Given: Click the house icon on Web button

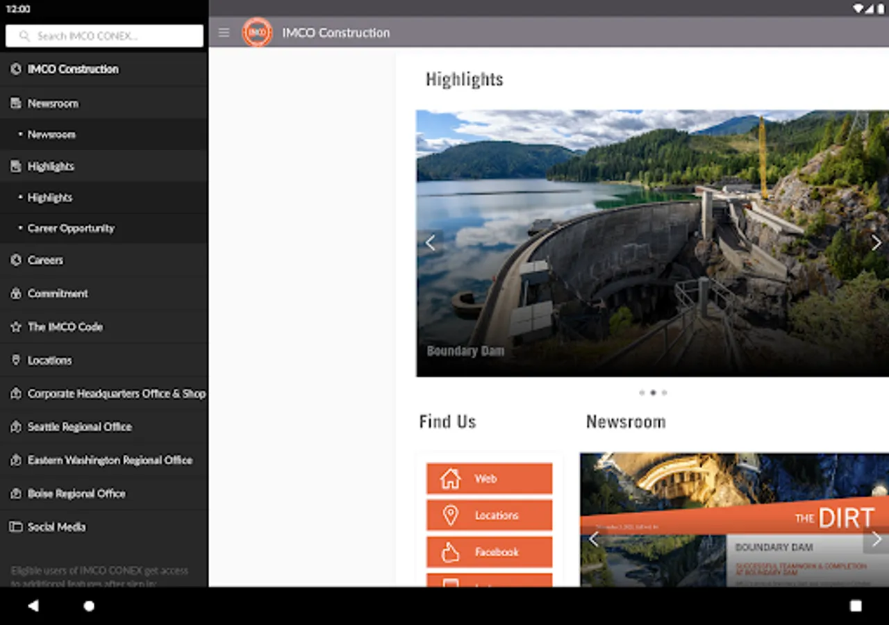Looking at the screenshot, I should 451,478.
